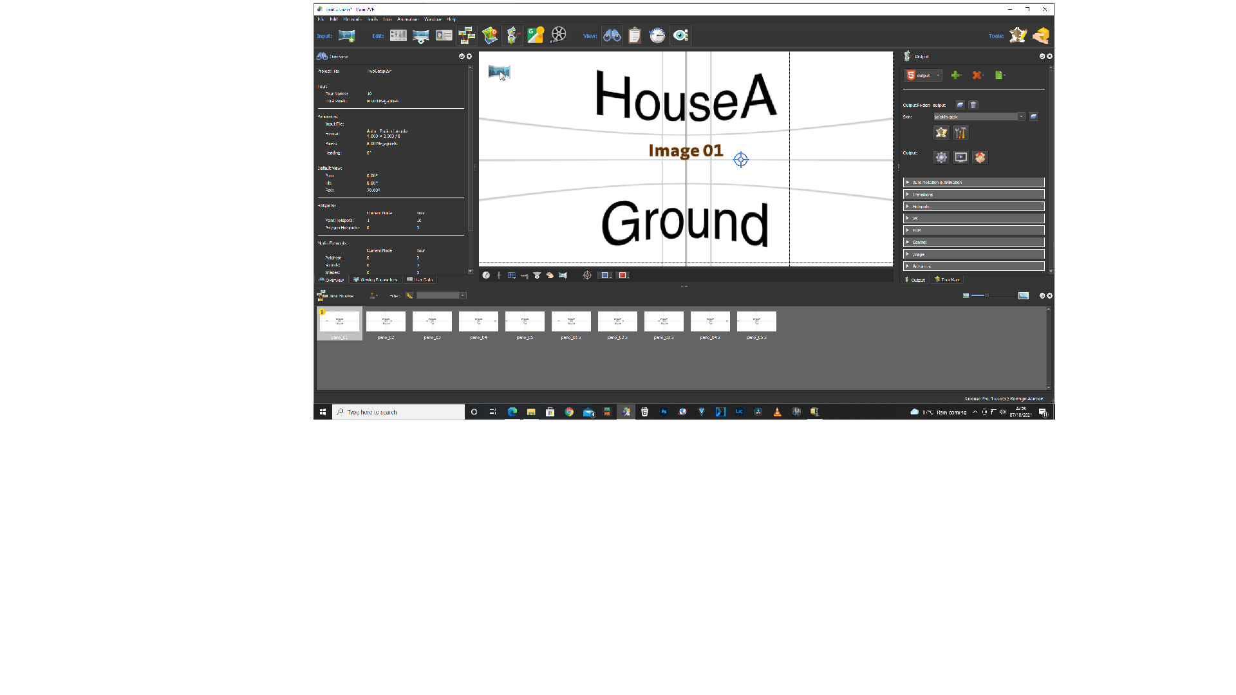This screenshot has height=695, width=1236.
Task: Focus the taskbar search box
Action: point(398,412)
